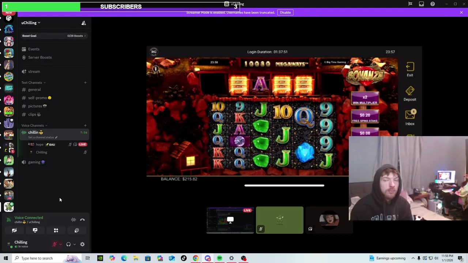
Task: Launch Spotify from the taskbar
Action: tap(219, 258)
